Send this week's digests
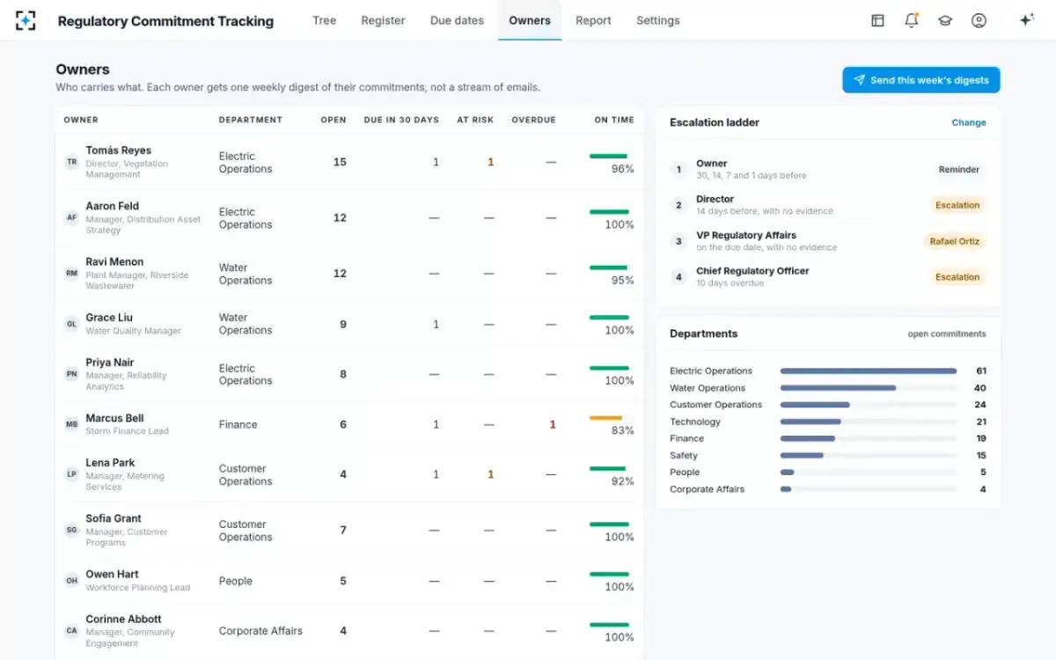 pyautogui.click(x=921, y=80)
